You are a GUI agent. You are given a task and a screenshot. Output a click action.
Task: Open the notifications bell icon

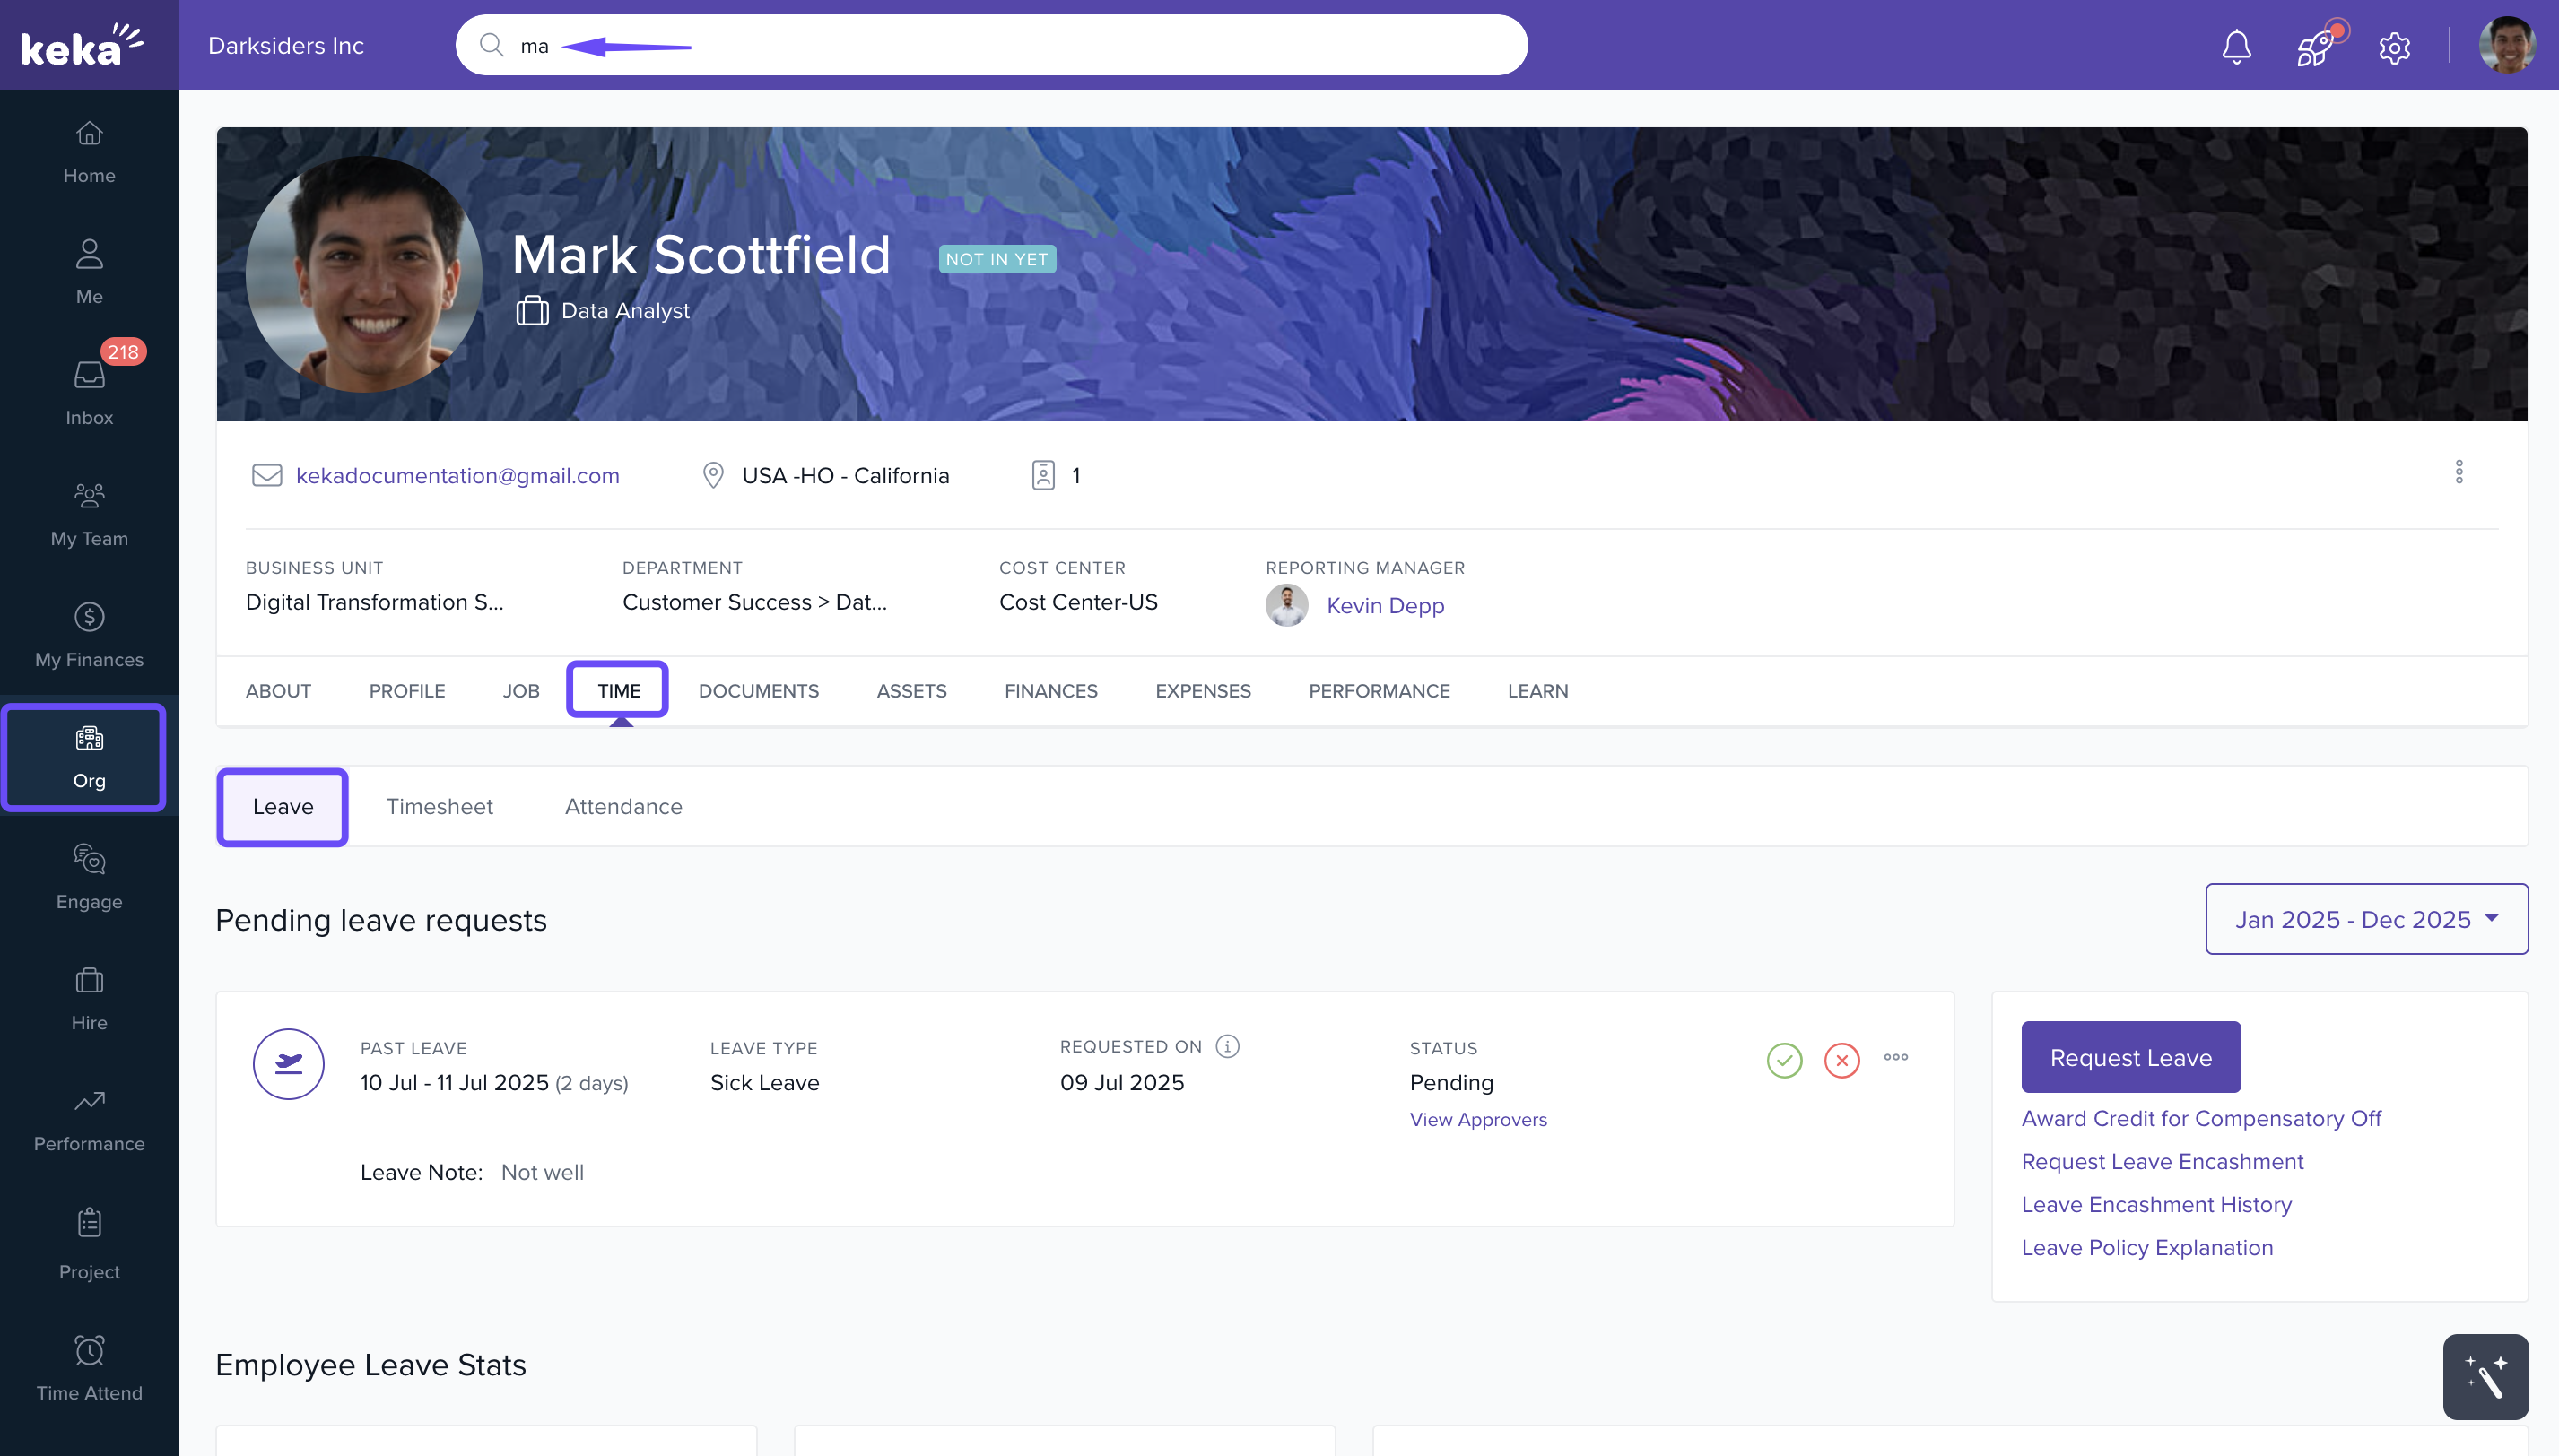click(x=2236, y=46)
